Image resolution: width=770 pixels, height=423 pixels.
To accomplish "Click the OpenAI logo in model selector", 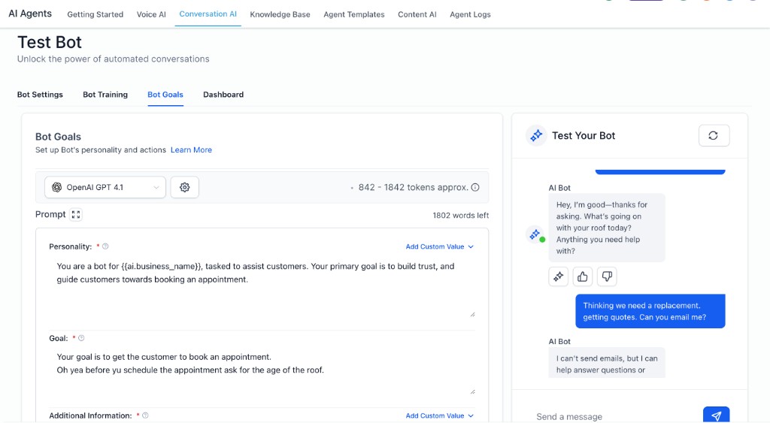I will (x=57, y=187).
